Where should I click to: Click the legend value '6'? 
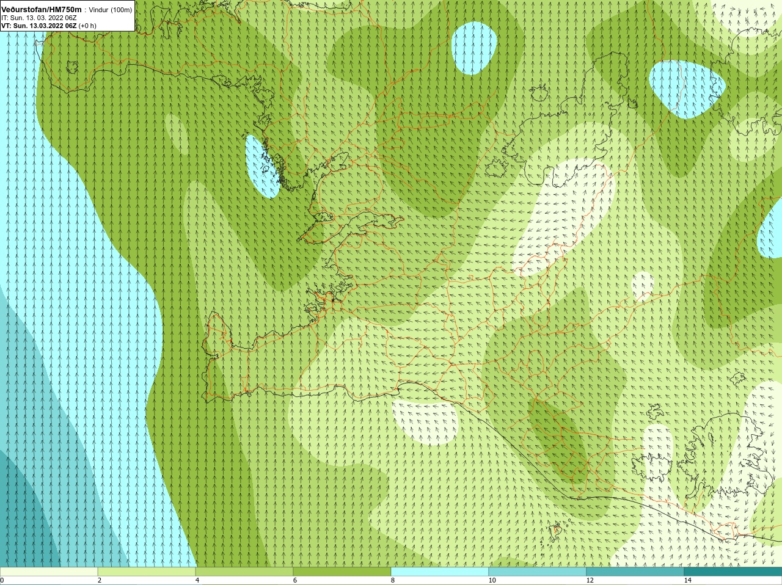(x=295, y=581)
